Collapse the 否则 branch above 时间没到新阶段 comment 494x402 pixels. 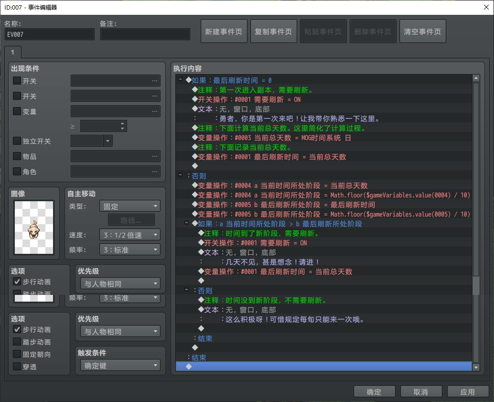pos(186,290)
